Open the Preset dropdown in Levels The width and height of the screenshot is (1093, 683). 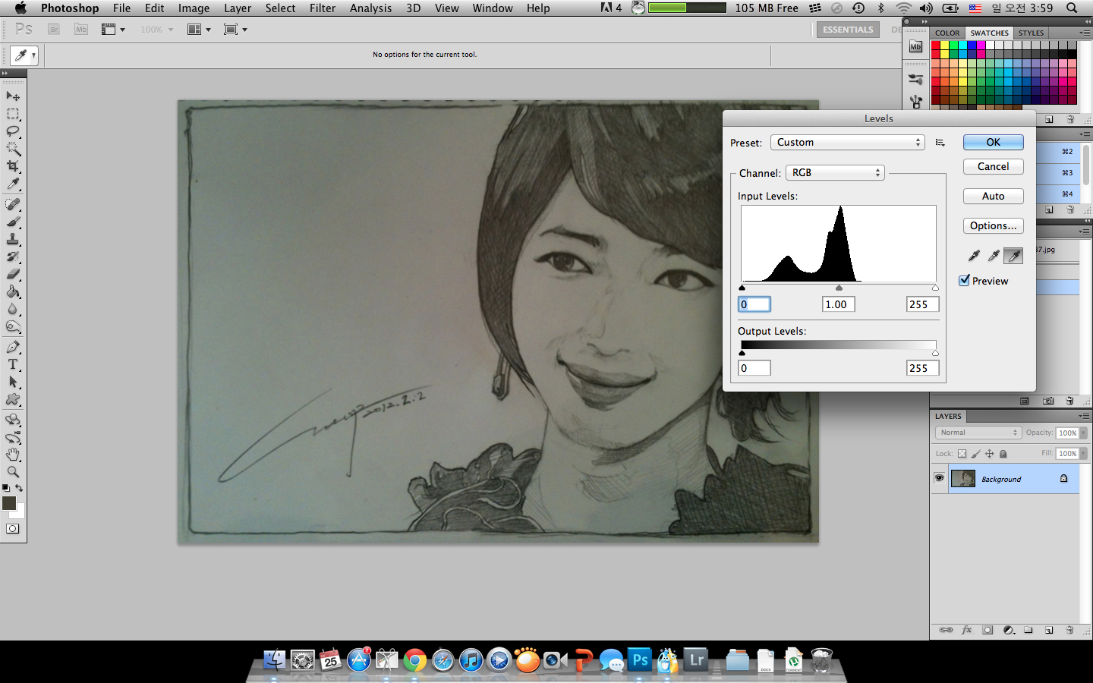[x=847, y=142]
